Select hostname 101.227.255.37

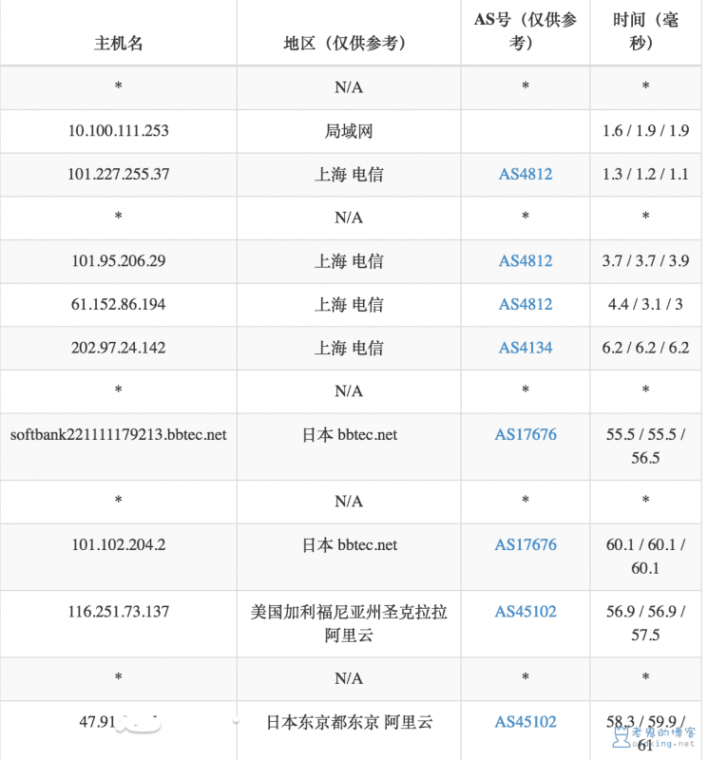pos(119,174)
